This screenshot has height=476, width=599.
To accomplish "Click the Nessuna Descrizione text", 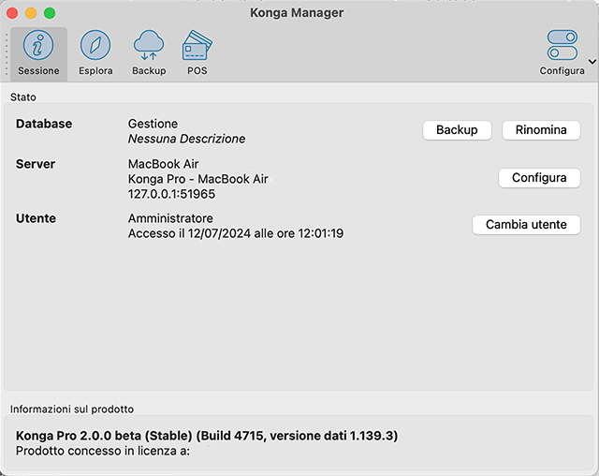I will point(186,139).
